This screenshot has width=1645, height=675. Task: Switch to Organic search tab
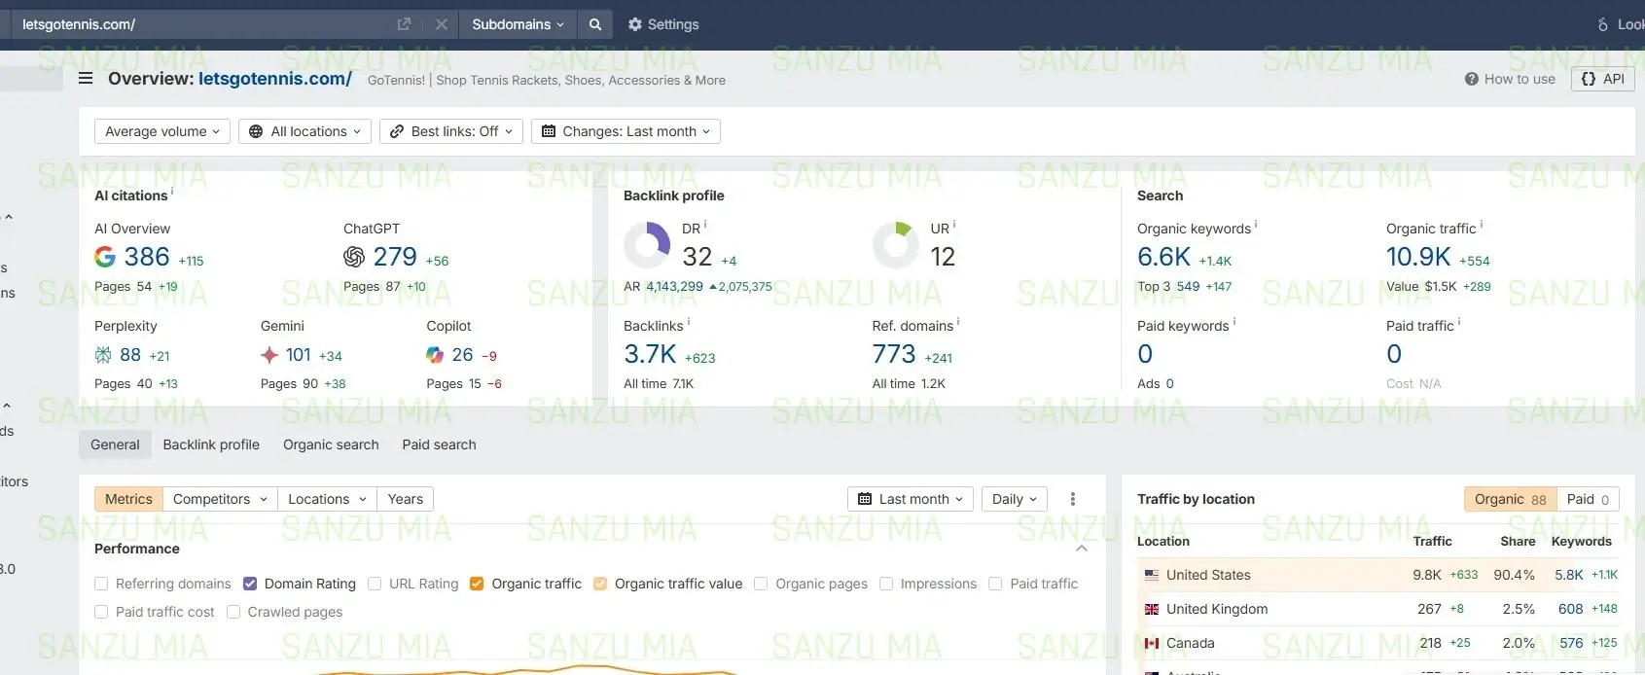click(331, 444)
